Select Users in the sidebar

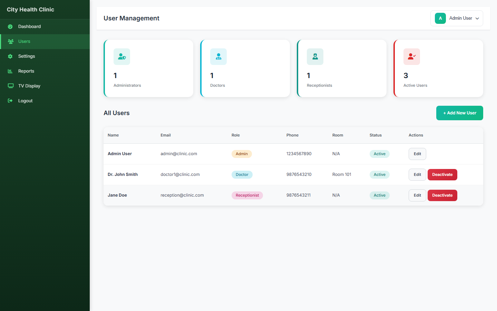point(45,41)
